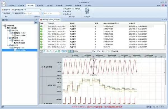Uncheck the 电压中断 event type checkbox
Viewport: 168px width, 109px height.
coord(64,14)
